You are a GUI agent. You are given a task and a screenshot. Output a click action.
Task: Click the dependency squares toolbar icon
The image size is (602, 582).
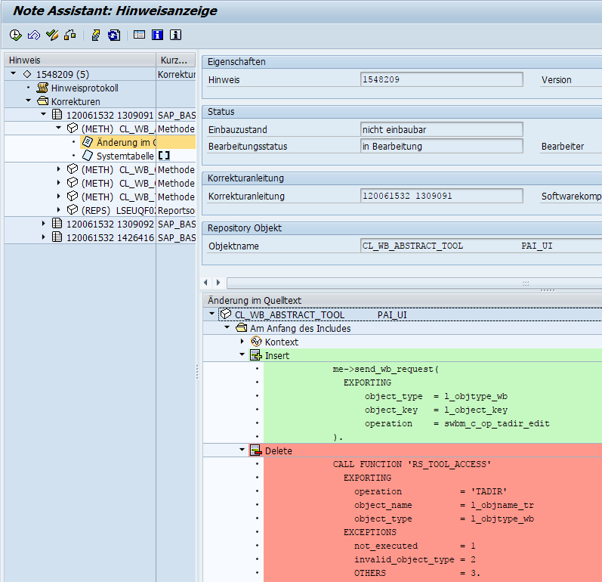[x=70, y=35]
